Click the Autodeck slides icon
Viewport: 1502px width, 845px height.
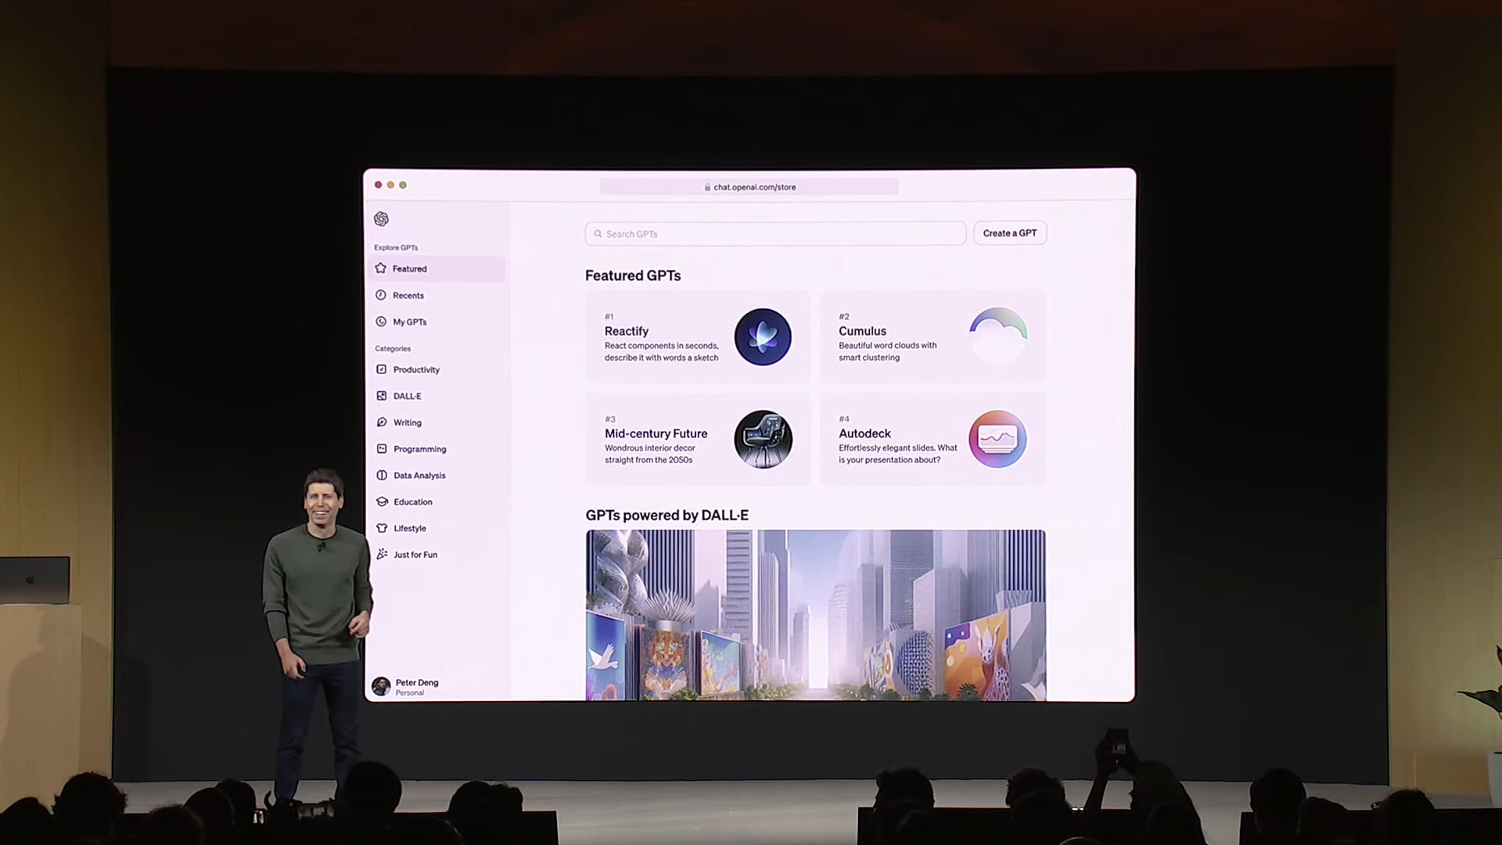[x=997, y=439]
